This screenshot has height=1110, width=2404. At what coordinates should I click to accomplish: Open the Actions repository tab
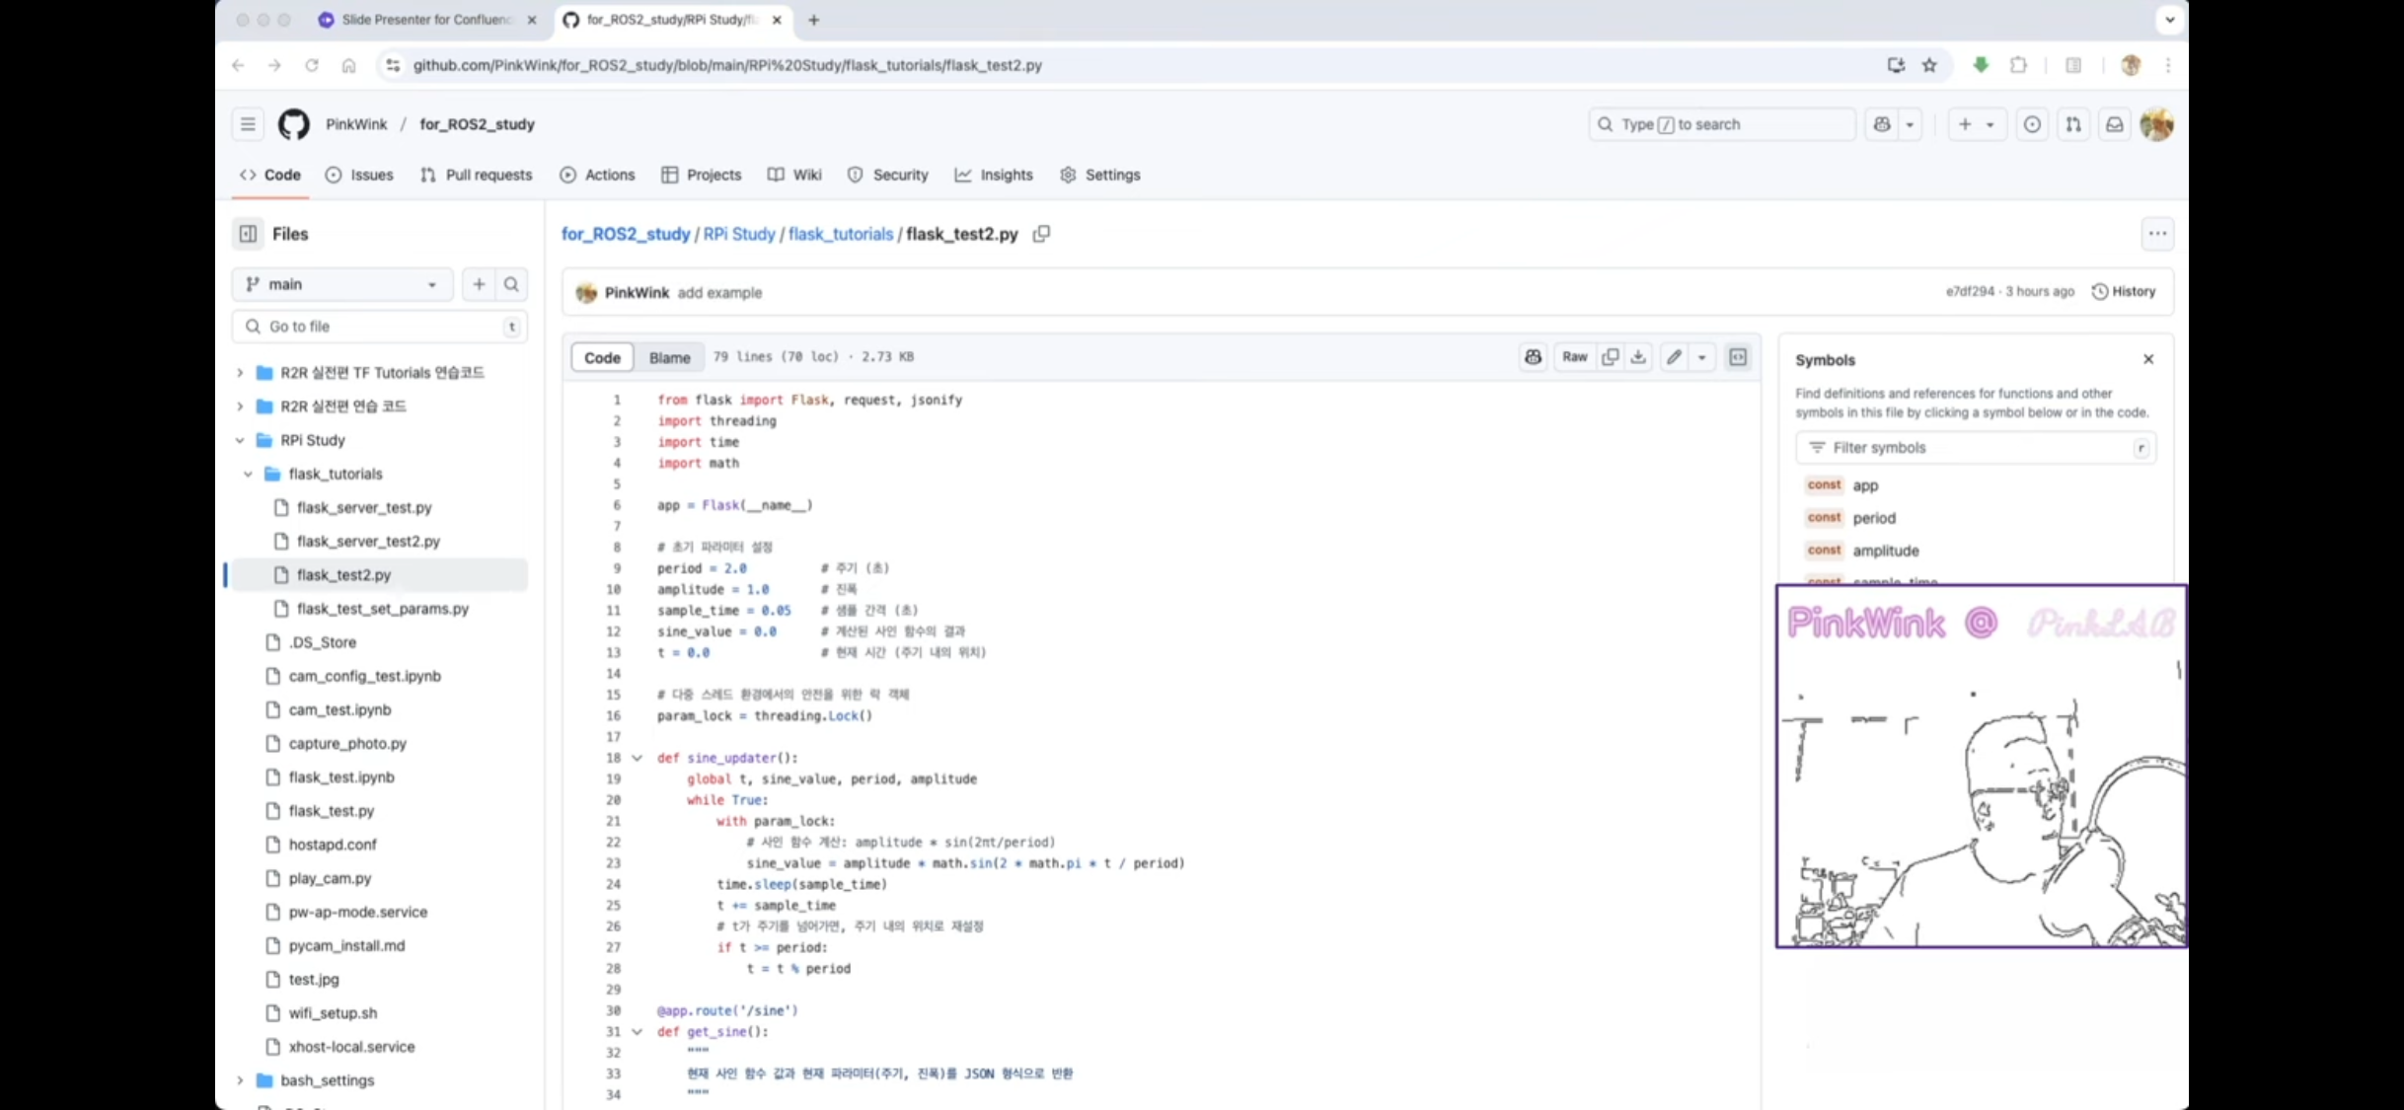(x=597, y=175)
